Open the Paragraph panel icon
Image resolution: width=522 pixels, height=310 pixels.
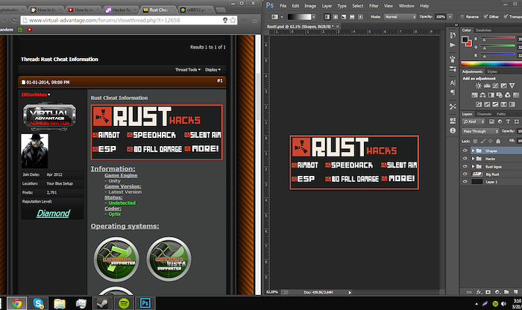click(453, 92)
